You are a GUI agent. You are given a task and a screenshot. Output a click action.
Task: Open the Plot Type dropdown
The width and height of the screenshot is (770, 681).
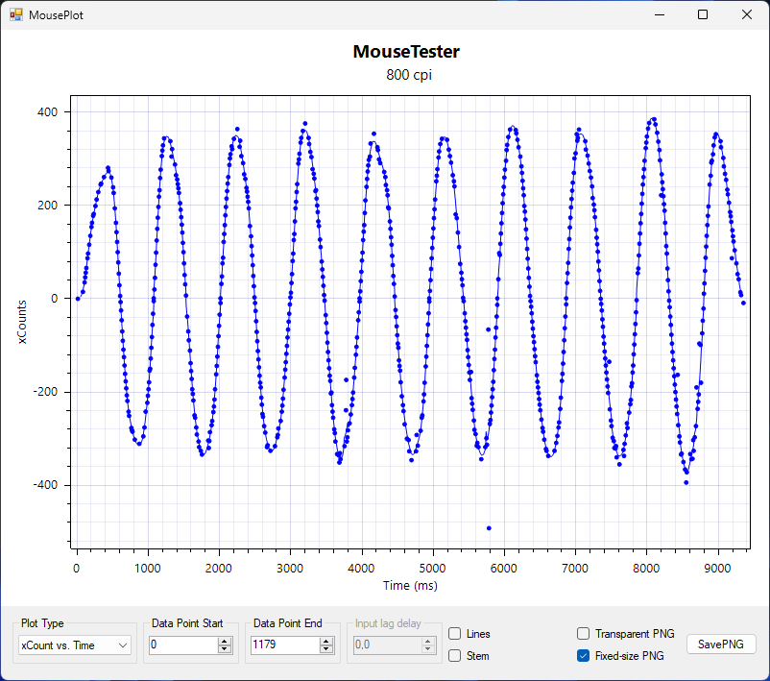75,645
